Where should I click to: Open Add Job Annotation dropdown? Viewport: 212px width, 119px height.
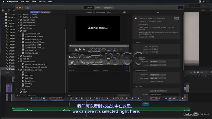158,91
